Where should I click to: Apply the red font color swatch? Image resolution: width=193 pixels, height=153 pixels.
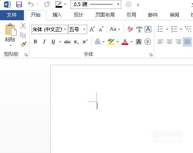tap(125, 42)
